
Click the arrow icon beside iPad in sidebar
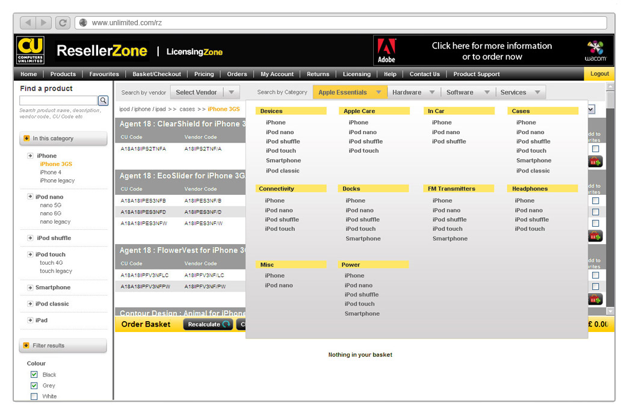[30, 320]
